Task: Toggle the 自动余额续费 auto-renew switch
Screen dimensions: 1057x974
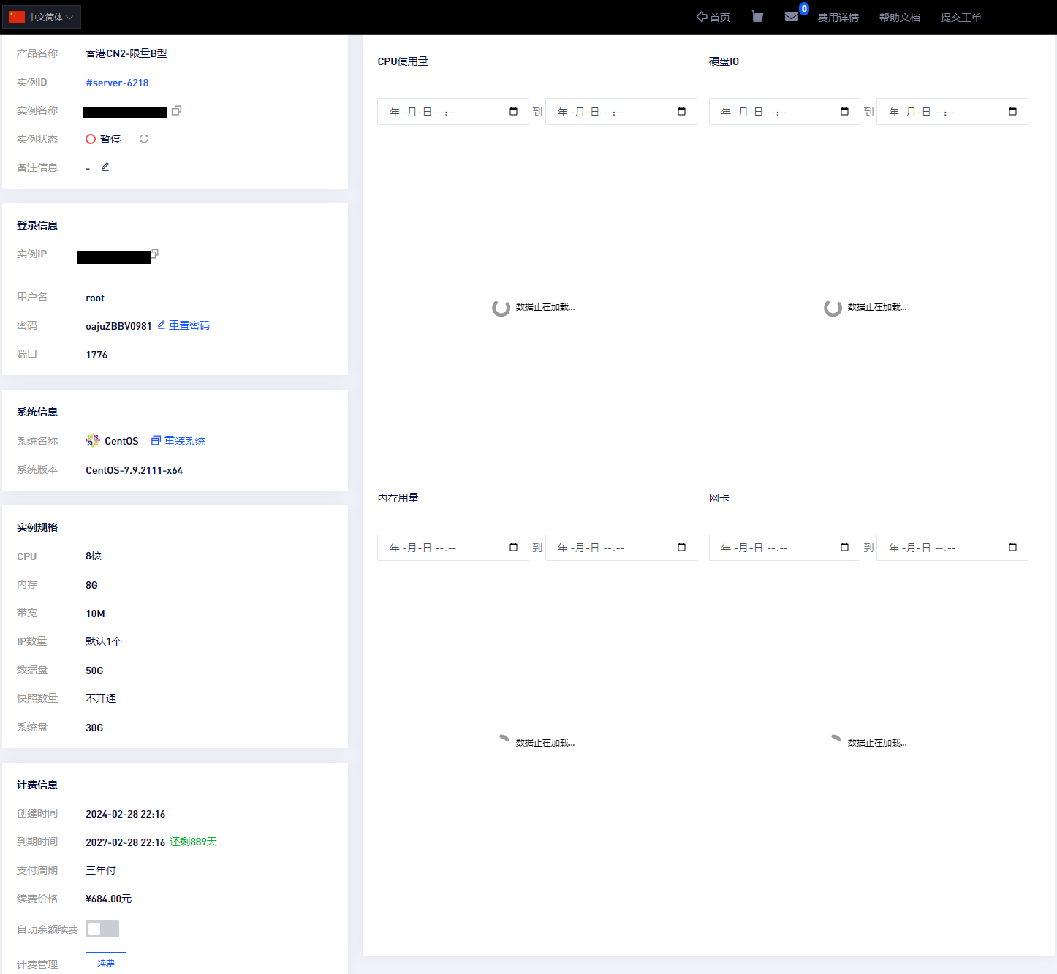Action: click(x=102, y=929)
